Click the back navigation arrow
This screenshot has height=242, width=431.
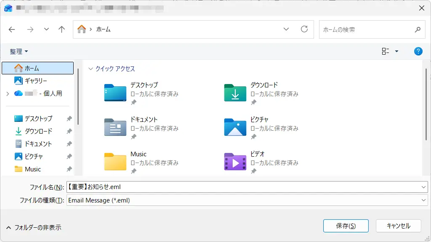pyautogui.click(x=12, y=29)
